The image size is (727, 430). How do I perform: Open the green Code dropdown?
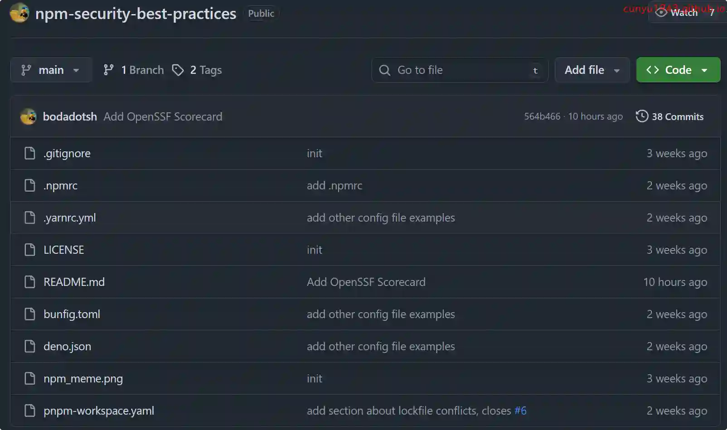point(678,70)
